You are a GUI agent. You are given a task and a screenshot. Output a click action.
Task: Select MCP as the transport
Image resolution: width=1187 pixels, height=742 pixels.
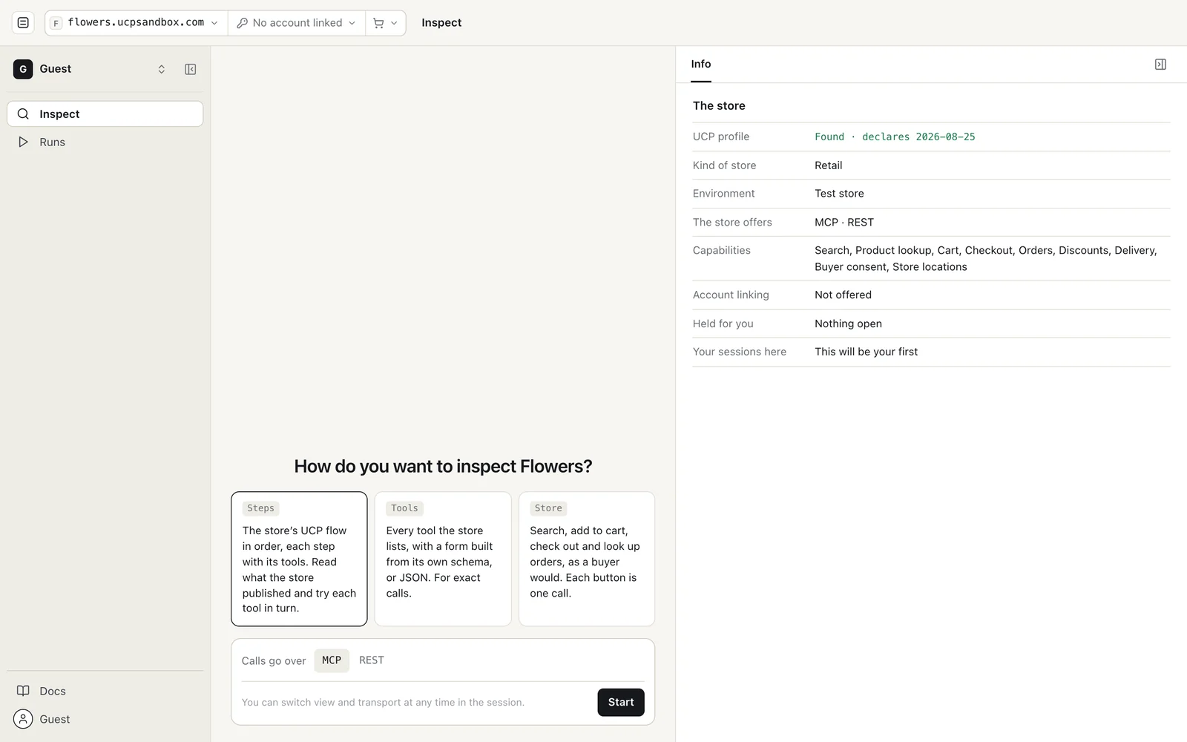point(332,660)
